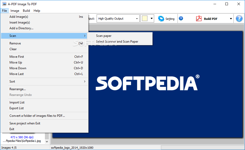Image resolution: width=245 pixels, height=150 pixels.
Task: Click the Build PDF button label
Action: pyautogui.click(x=211, y=19)
